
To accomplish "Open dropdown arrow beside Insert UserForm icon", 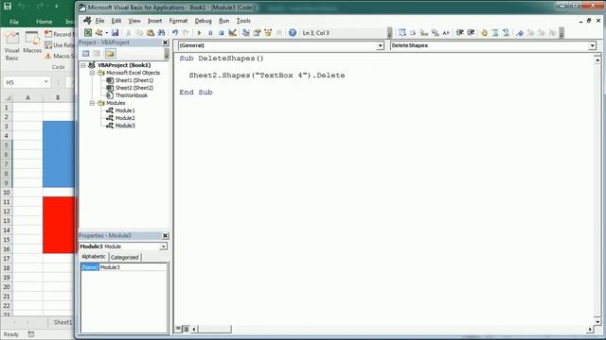I will tap(107, 33).
